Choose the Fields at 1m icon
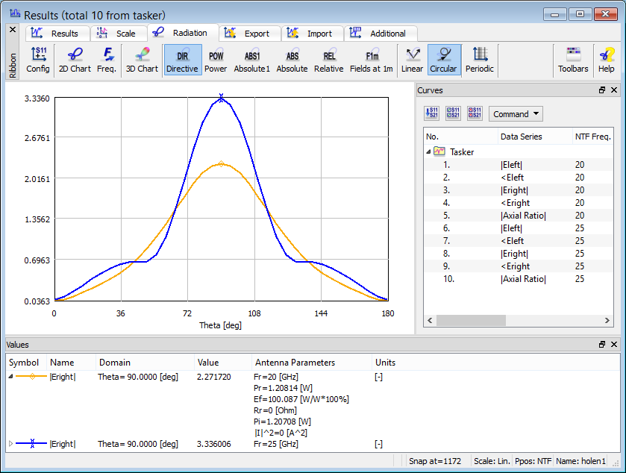The width and height of the screenshot is (626, 473). pos(371,60)
